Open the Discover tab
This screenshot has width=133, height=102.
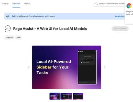click(x=5, y=4)
